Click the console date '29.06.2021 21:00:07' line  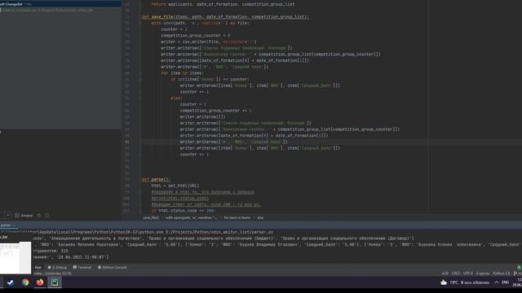(x=70, y=257)
